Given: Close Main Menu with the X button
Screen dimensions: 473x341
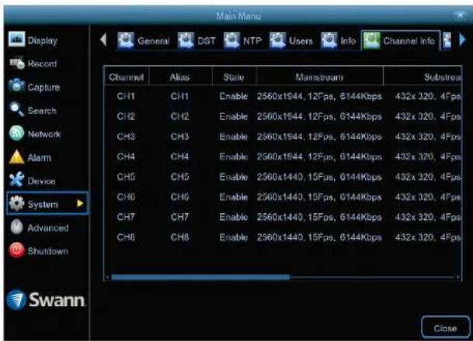Looking at the screenshot, I should pyautogui.click(x=461, y=15).
